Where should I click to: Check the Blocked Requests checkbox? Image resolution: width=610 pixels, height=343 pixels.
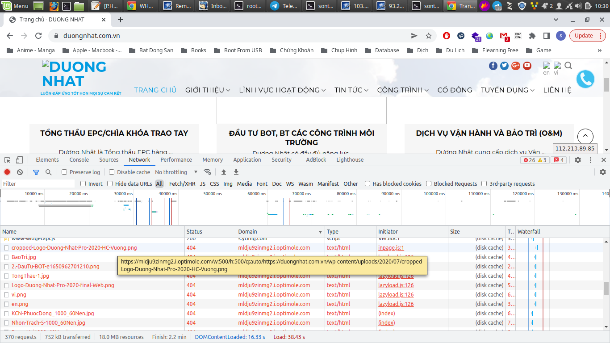coord(429,184)
